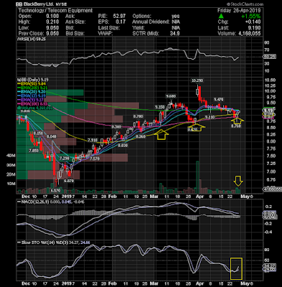This screenshot has height=287, width=282.
Task: Click the Prev Close value 9.050
Action: point(52,34)
